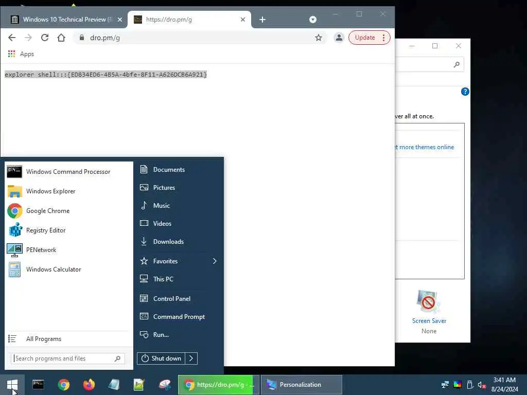Open Command Prompt from taskbar
The width and height of the screenshot is (527, 395).
click(x=38, y=385)
